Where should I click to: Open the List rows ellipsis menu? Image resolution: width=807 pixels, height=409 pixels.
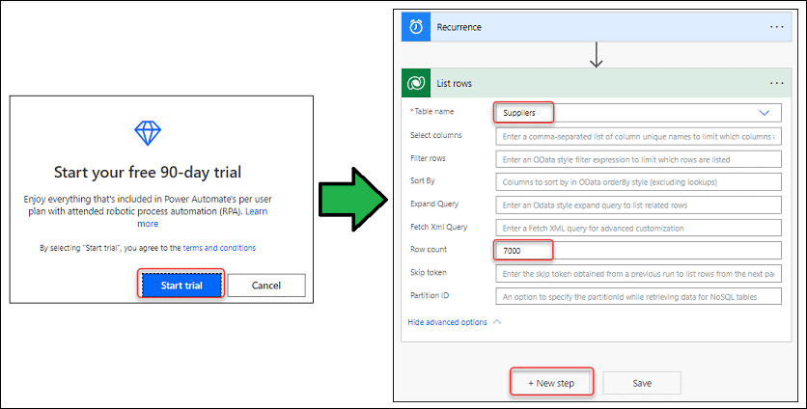[777, 83]
